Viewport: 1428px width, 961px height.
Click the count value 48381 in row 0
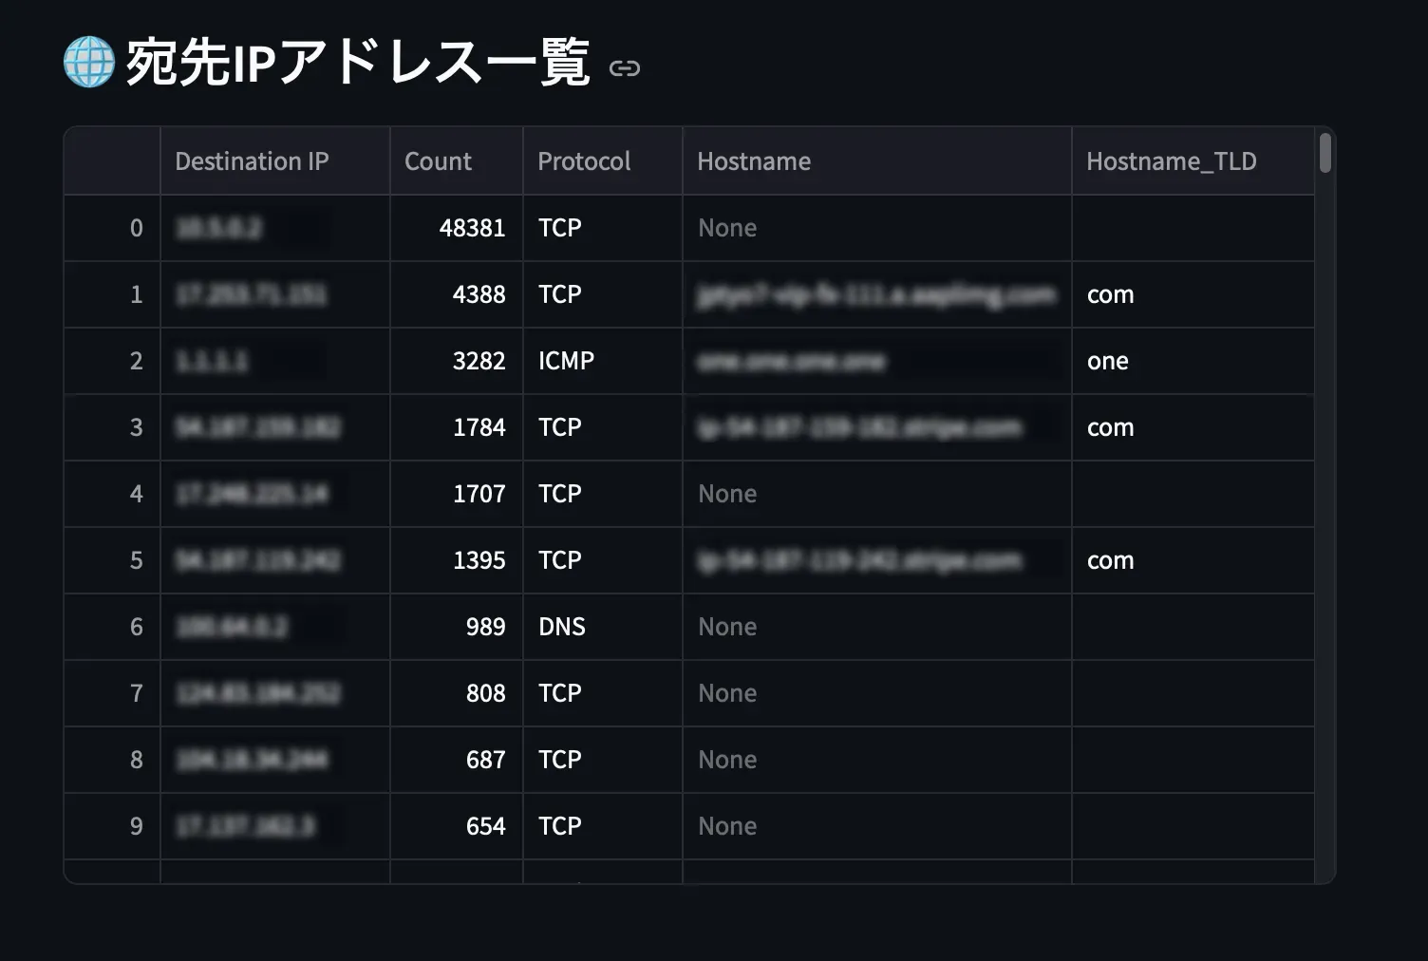pyautogui.click(x=473, y=228)
